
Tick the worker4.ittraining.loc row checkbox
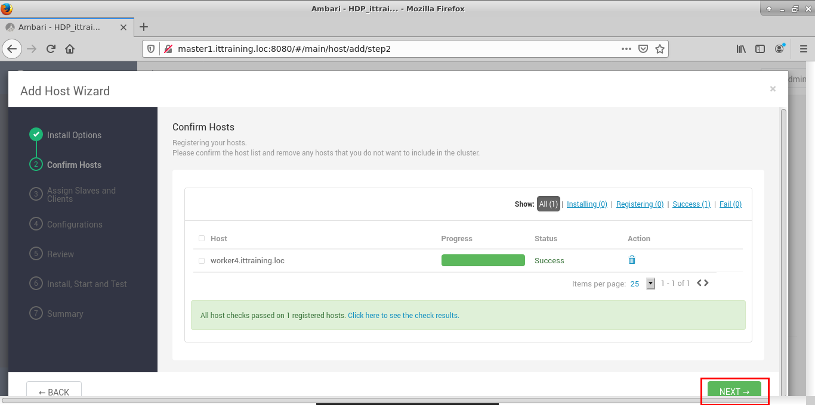202,261
